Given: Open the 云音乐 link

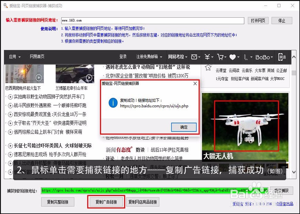Looking at the screenshot, I should coord(247,70).
